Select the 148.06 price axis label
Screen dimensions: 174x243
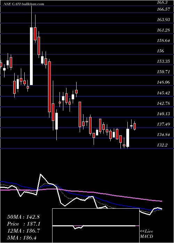tap(164, 82)
